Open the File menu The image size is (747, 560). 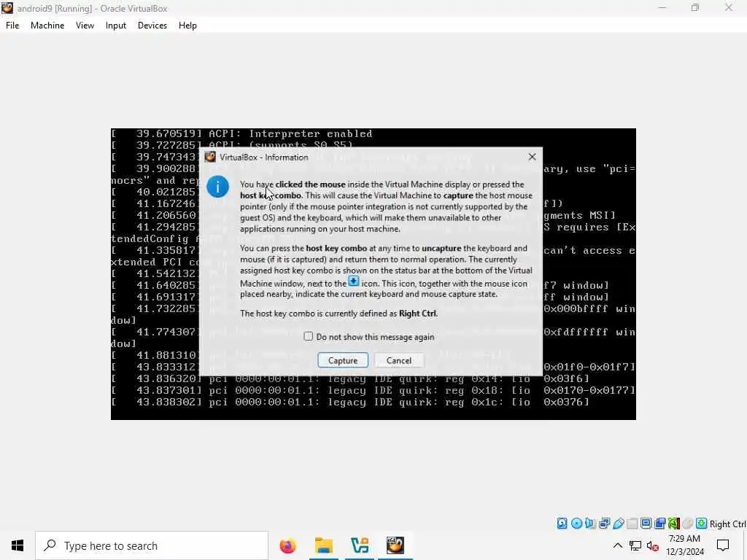pos(12,26)
